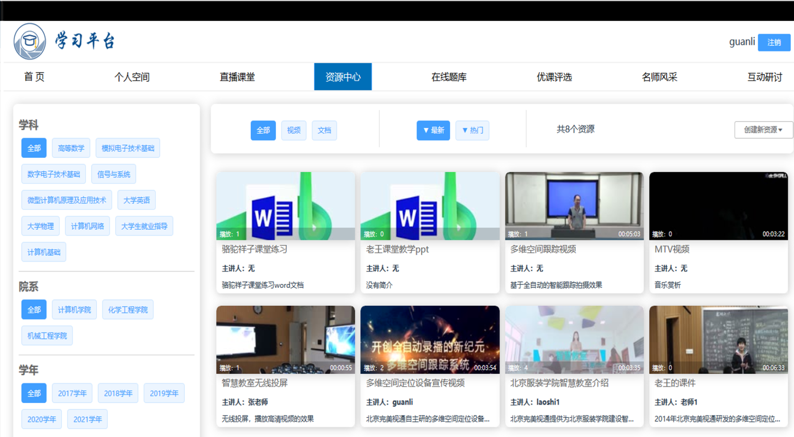
Task: Filter resource type to 视频
Action: click(294, 130)
